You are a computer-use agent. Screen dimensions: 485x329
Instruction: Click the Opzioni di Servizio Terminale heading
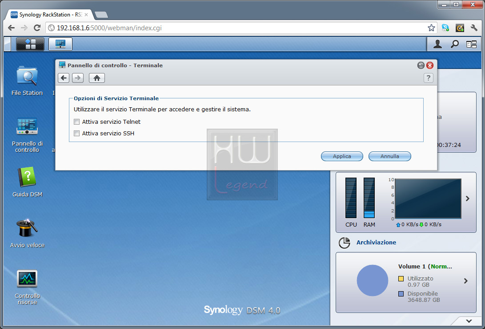(x=116, y=98)
